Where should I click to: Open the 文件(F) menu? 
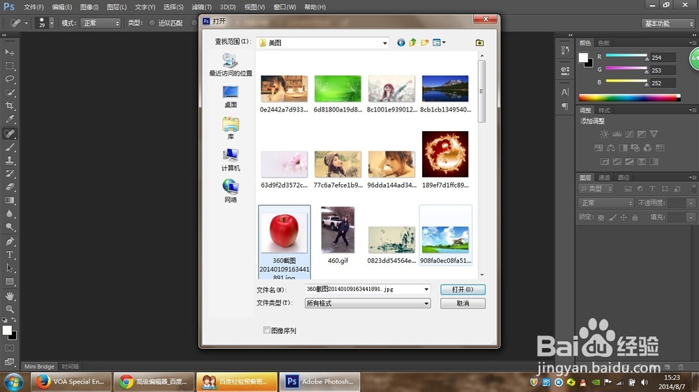click(x=34, y=7)
